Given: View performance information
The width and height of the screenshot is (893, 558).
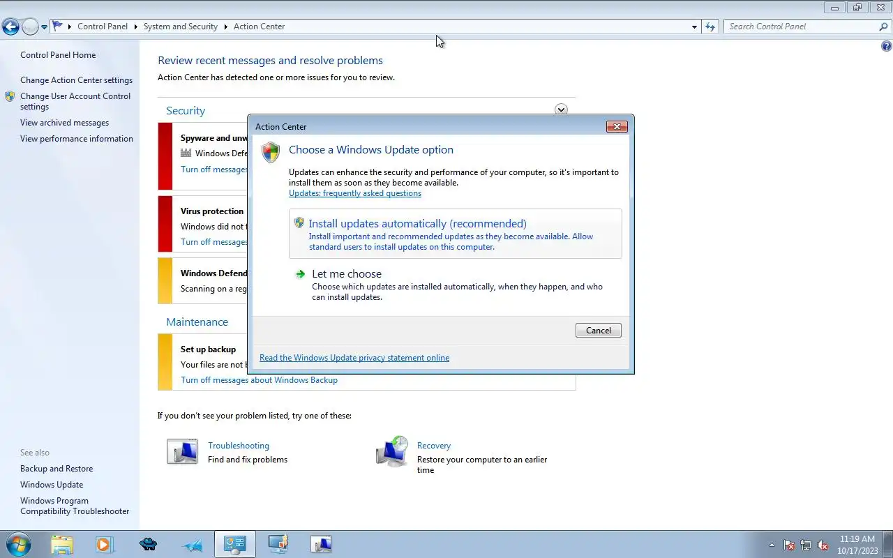Looking at the screenshot, I should click(77, 139).
